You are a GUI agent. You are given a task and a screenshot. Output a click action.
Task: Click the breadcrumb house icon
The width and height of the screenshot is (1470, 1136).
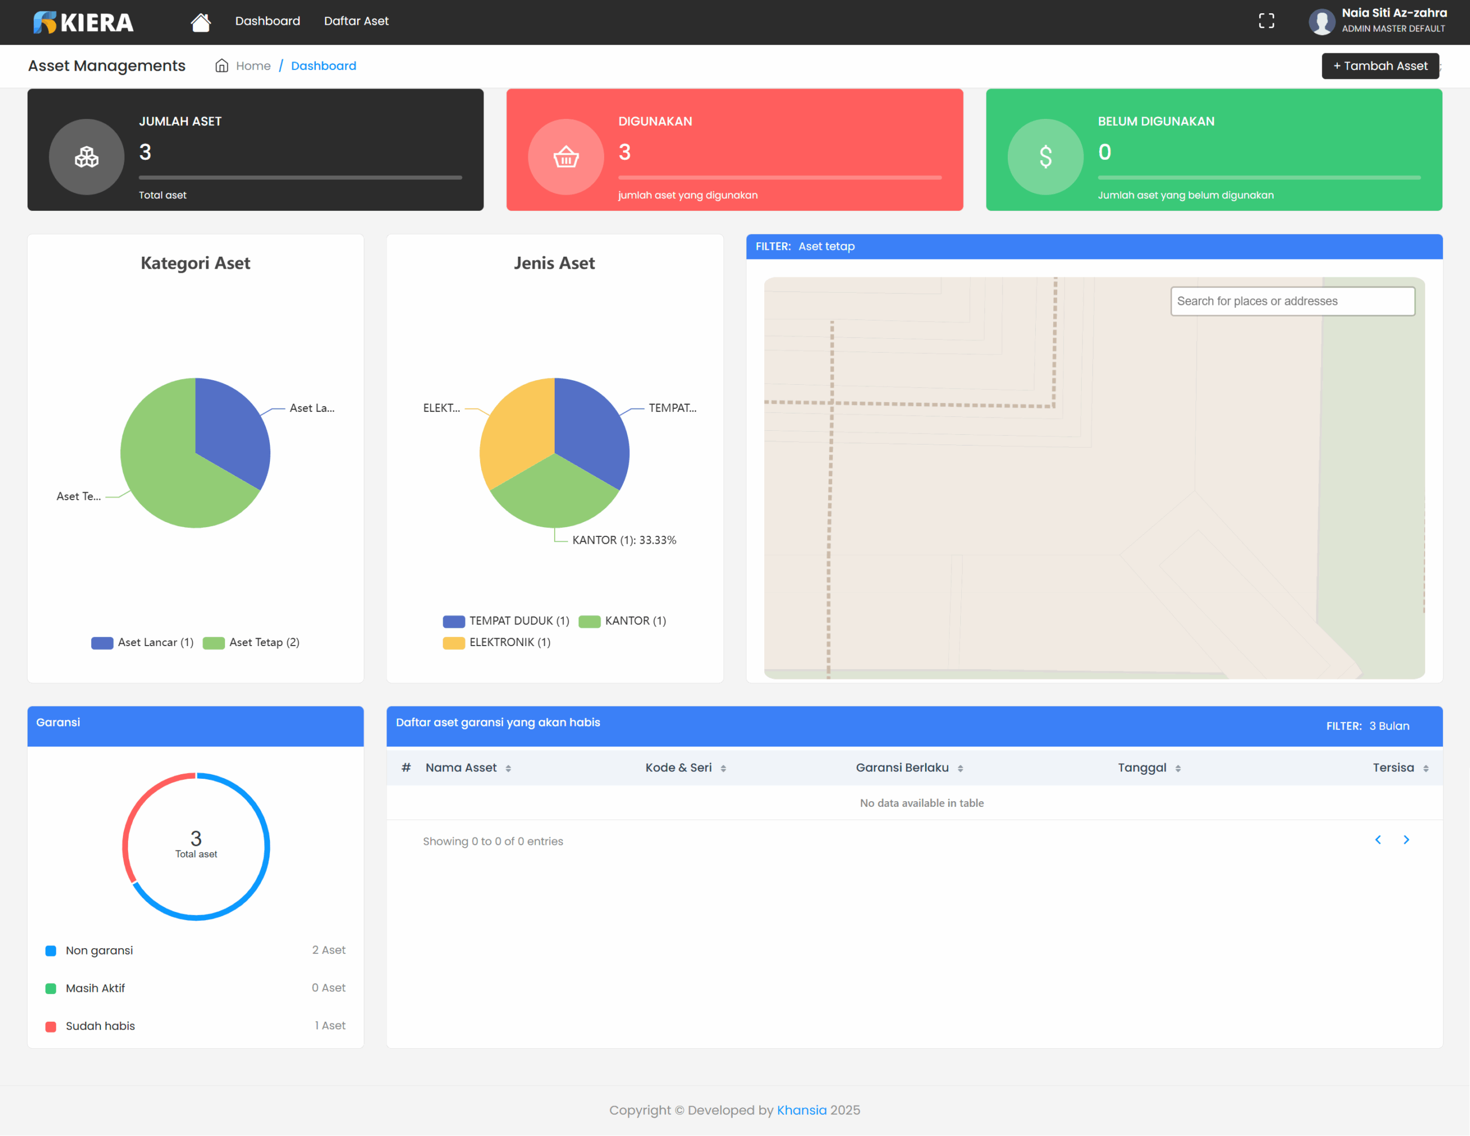click(222, 66)
